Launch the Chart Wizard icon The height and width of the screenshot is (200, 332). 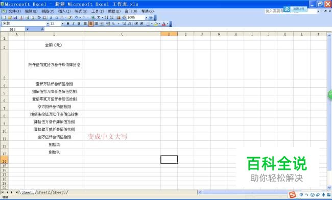(118, 18)
